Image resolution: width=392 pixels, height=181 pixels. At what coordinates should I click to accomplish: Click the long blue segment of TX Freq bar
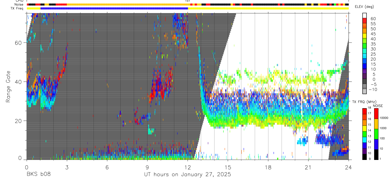coord(114,8)
